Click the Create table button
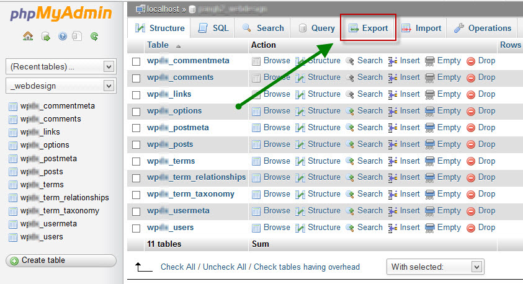 (x=61, y=260)
